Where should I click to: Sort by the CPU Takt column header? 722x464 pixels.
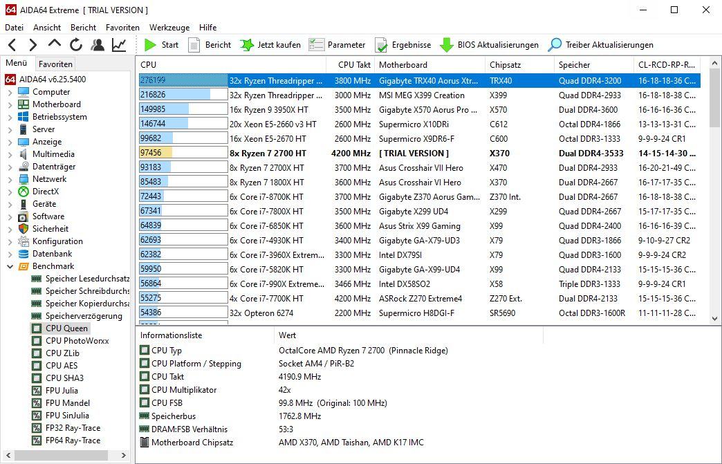coord(351,65)
